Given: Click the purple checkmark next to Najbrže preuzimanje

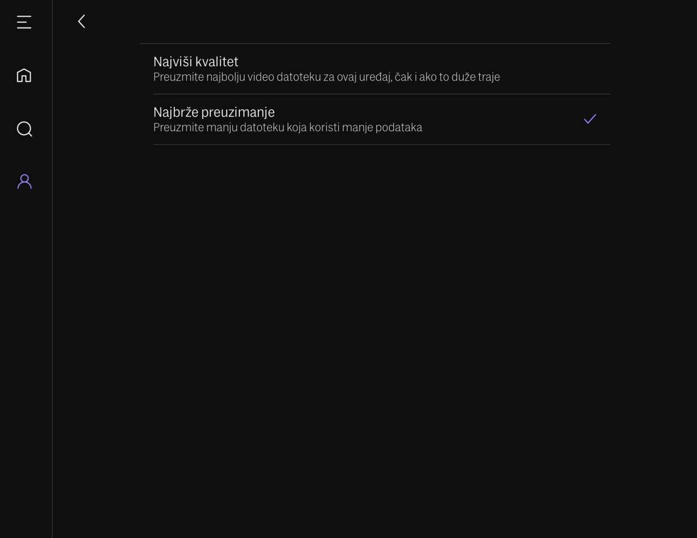Looking at the screenshot, I should coord(590,119).
